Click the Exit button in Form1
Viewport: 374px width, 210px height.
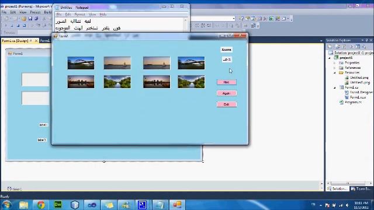coord(227,104)
